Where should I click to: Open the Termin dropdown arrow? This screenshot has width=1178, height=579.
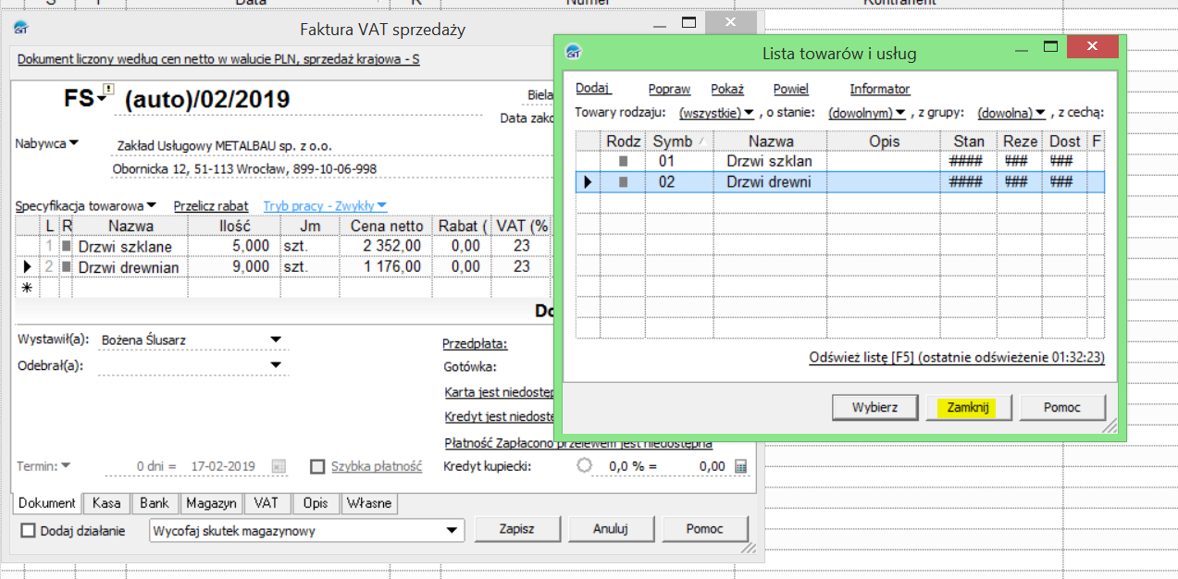tap(66, 465)
